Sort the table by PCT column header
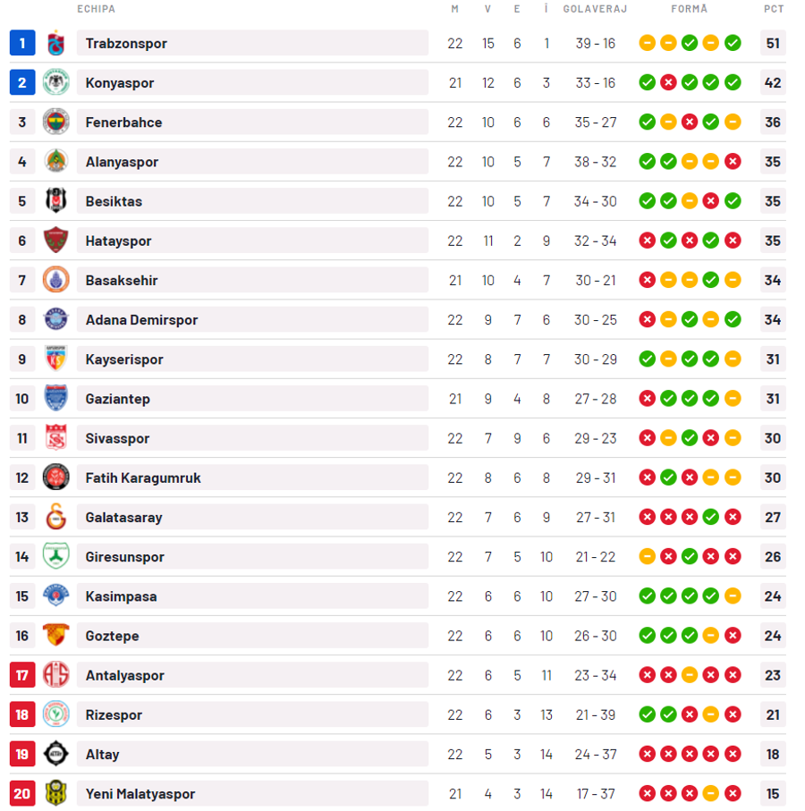Viewport: 805px width, 811px height. coord(774,9)
